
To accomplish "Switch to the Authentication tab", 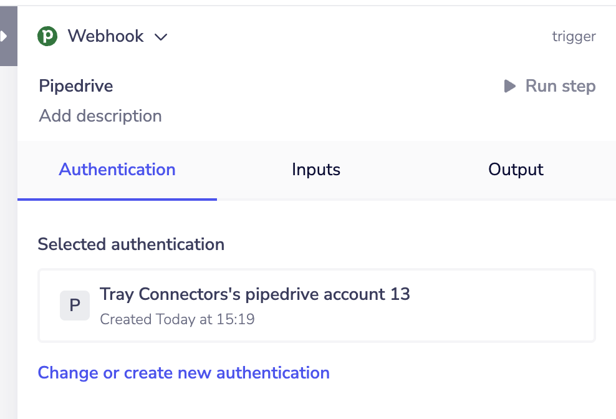I will point(117,170).
